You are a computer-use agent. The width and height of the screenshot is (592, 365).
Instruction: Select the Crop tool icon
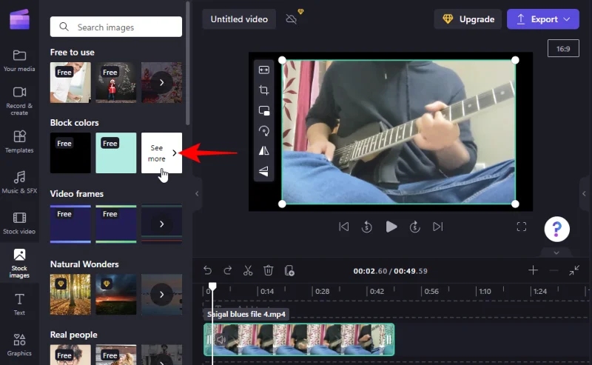(x=264, y=90)
